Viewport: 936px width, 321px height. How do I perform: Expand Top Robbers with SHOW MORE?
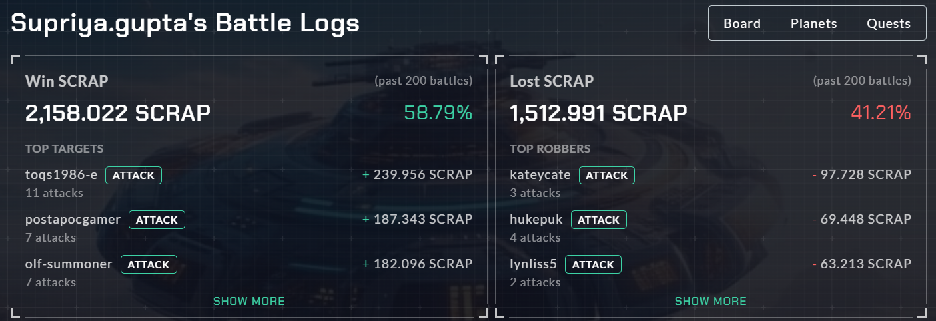coord(711,301)
